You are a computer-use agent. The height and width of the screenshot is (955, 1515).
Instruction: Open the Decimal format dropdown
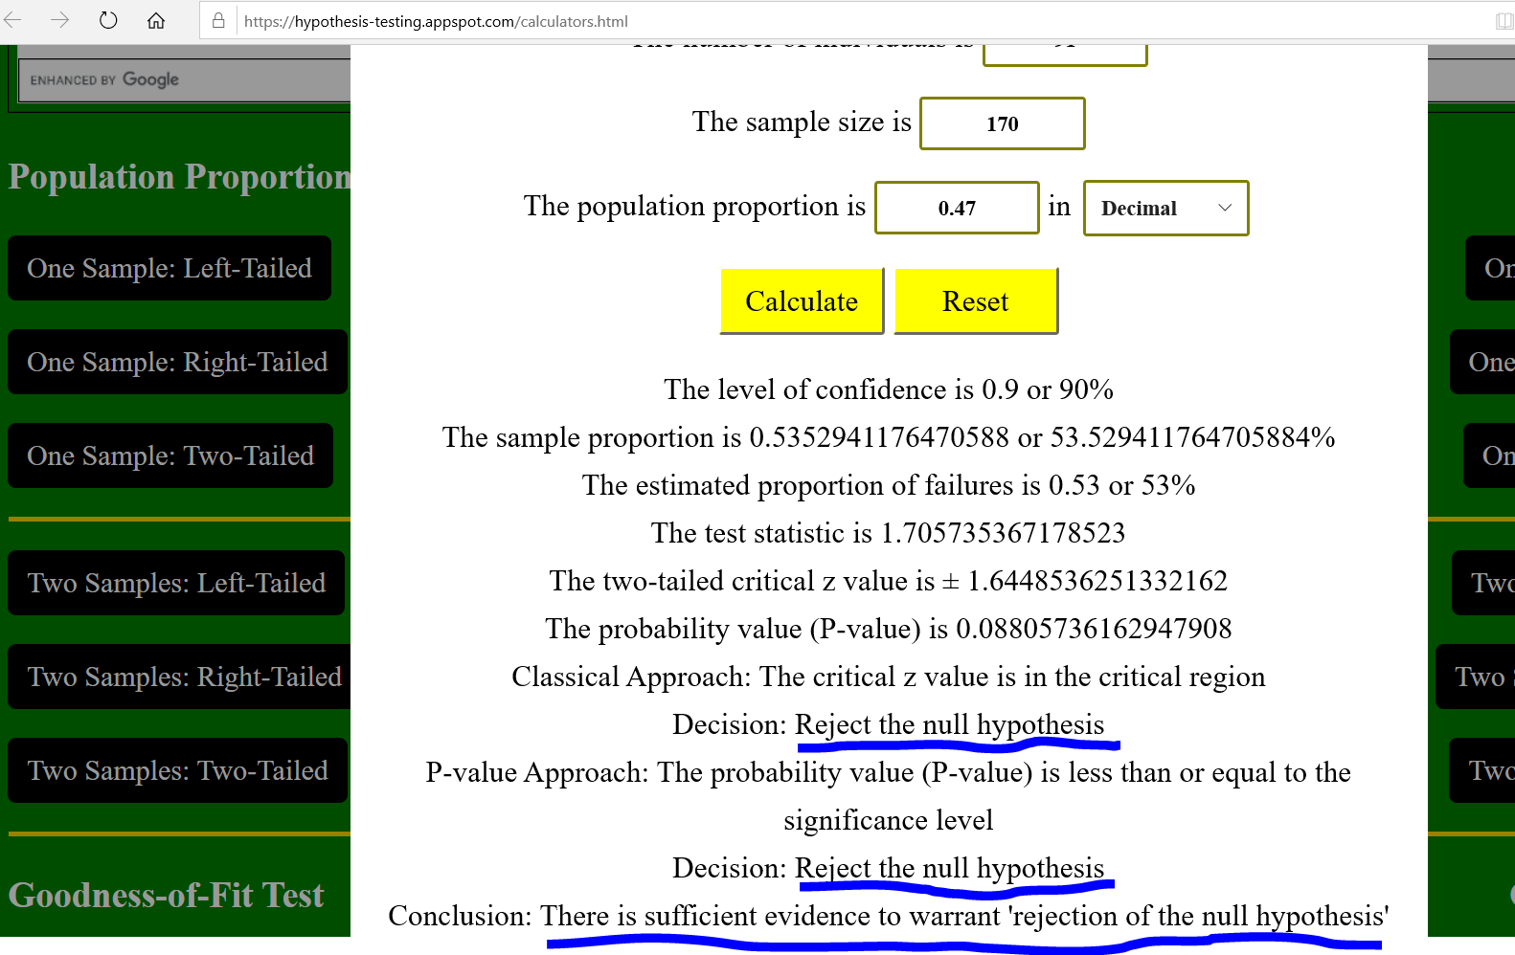click(1166, 208)
